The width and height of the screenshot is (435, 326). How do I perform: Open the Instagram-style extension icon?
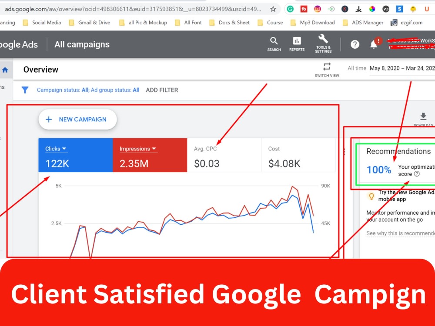[x=318, y=9]
